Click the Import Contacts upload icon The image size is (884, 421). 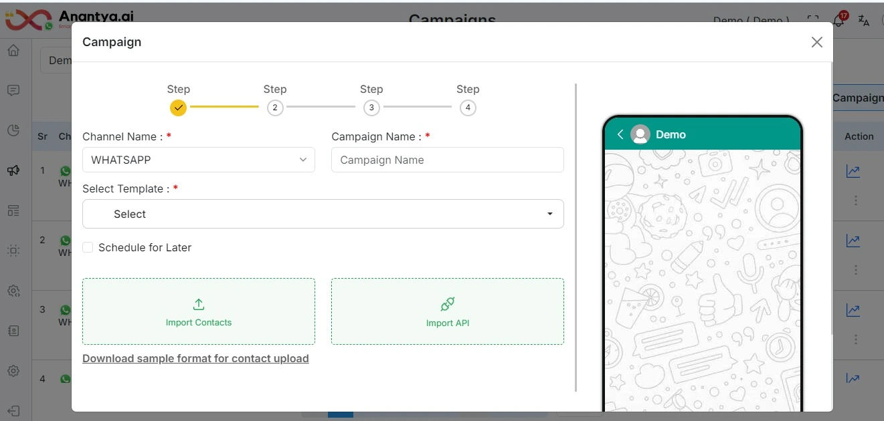(199, 305)
